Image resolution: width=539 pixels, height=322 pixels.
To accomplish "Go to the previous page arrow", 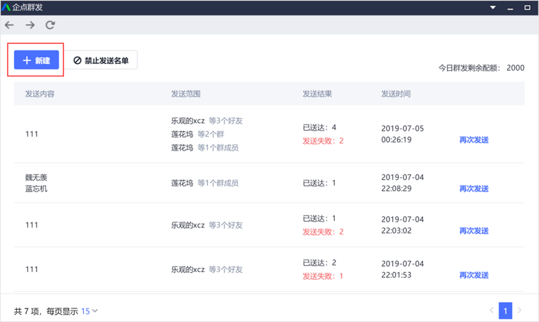I will point(491,311).
